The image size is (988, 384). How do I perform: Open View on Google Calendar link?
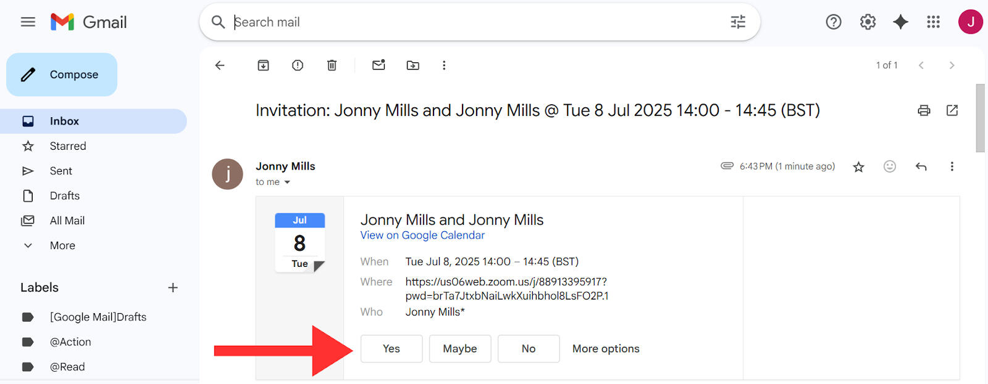tap(422, 235)
